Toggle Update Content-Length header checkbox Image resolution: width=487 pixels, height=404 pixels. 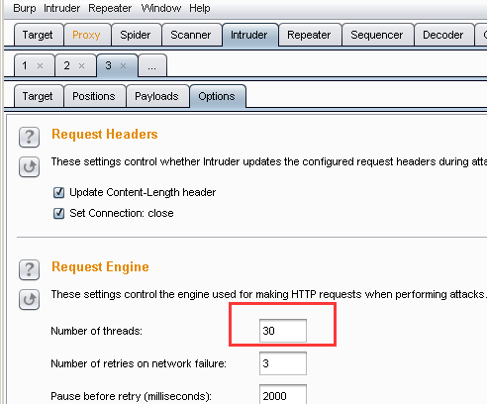[x=58, y=192]
